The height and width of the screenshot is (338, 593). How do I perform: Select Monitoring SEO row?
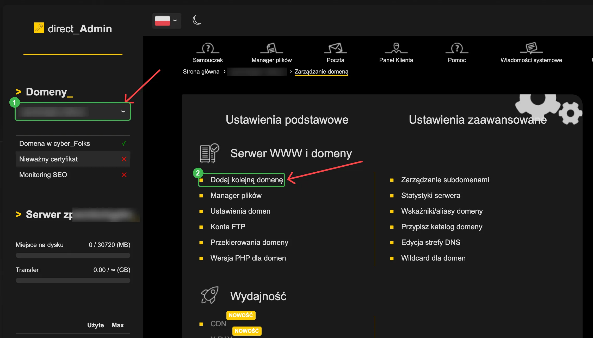coord(73,175)
